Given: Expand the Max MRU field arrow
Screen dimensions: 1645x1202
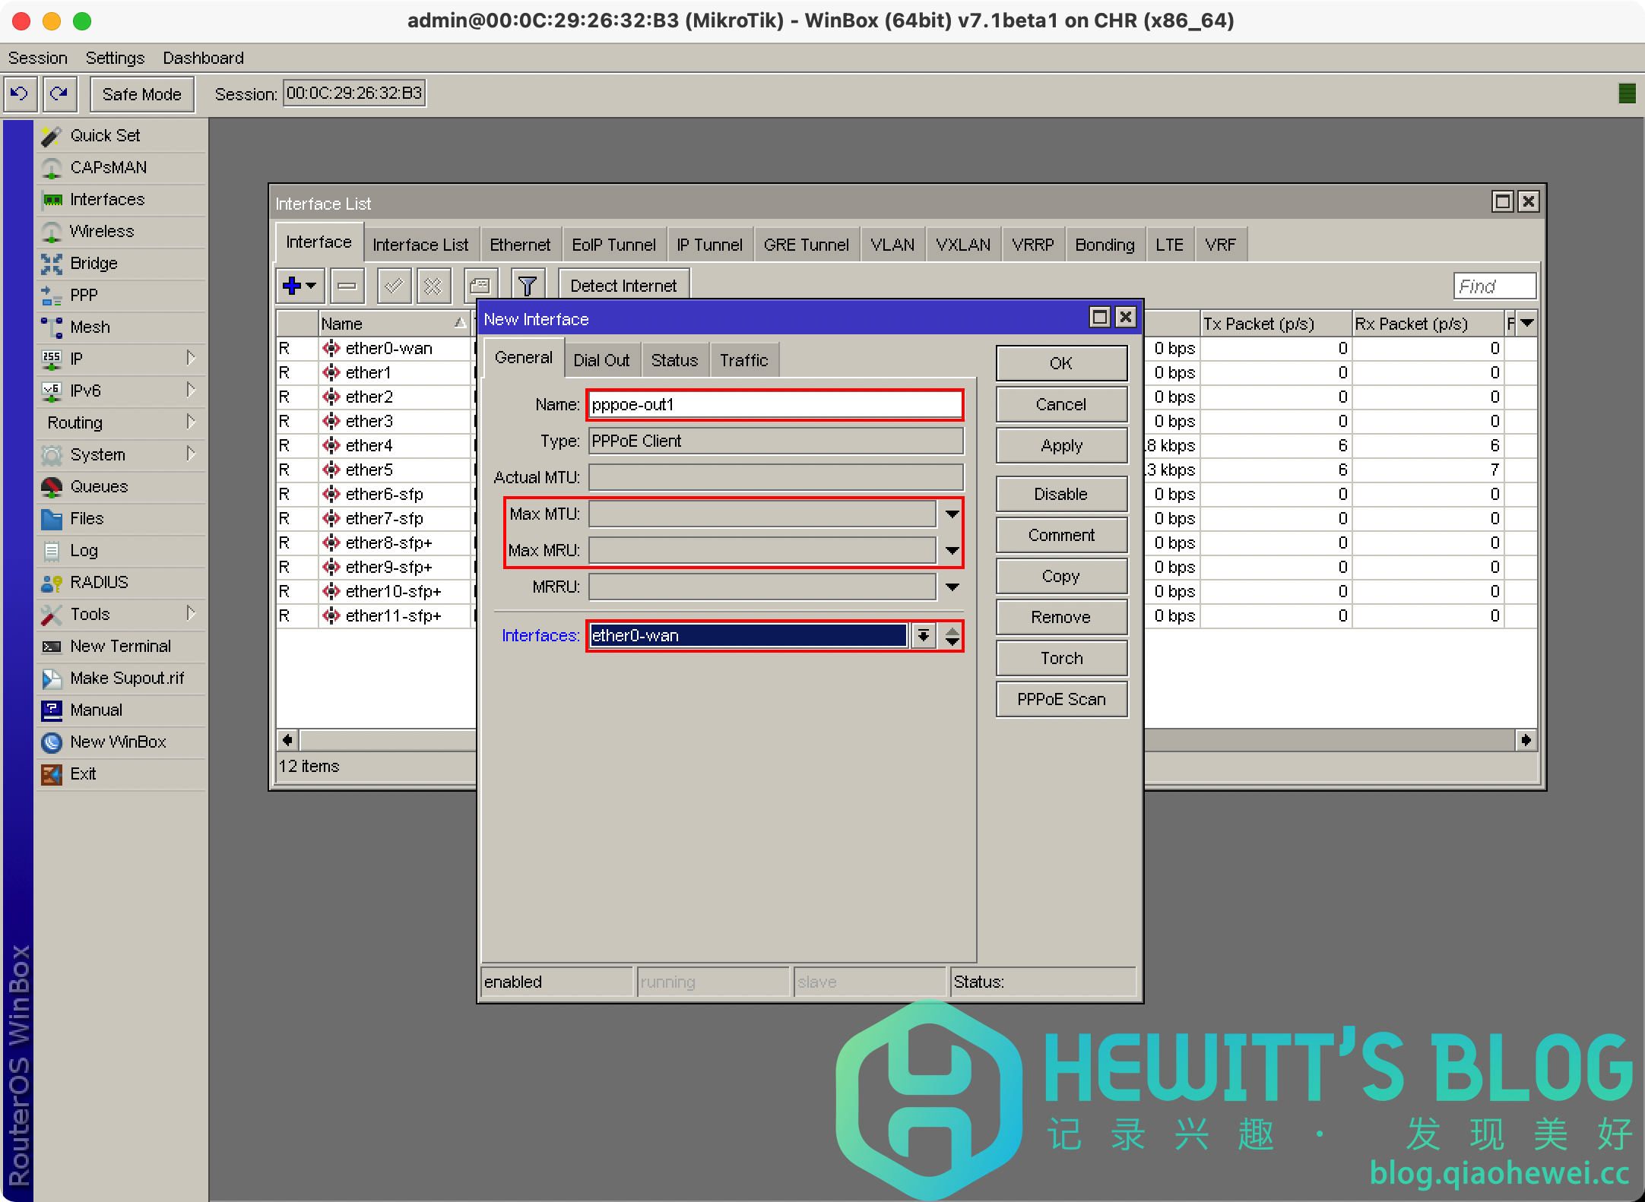Looking at the screenshot, I should click(952, 550).
